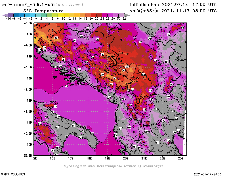The image size is (227, 176).
Task: Click the 45N latitude label
Action: click(29, 34)
